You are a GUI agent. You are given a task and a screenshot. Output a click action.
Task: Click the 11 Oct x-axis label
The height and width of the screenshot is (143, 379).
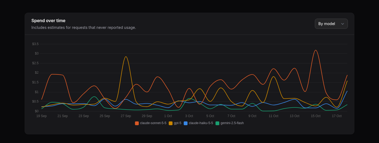coord(273,116)
